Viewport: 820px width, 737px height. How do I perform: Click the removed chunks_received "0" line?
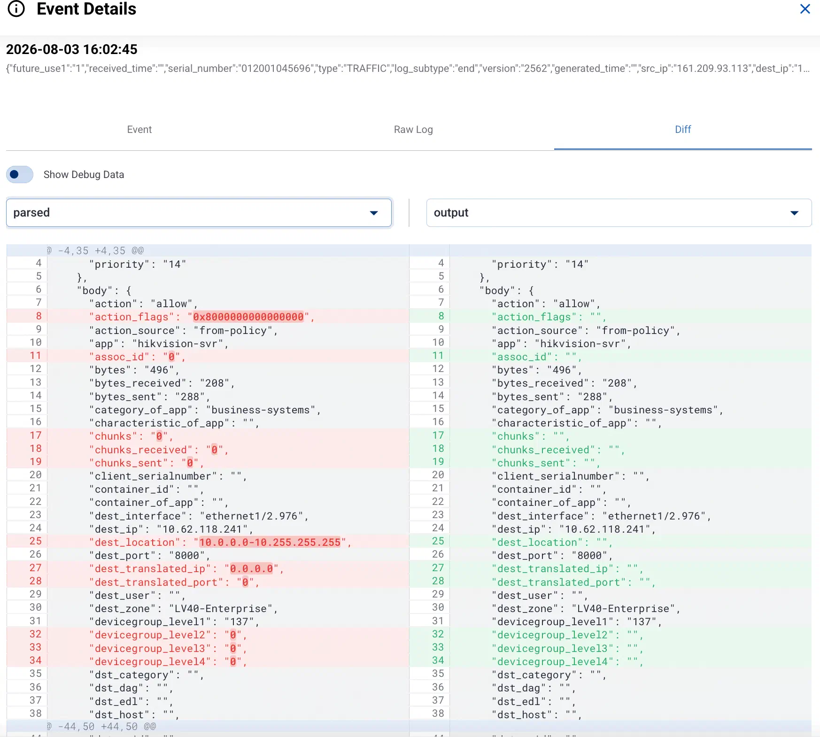[x=208, y=450]
